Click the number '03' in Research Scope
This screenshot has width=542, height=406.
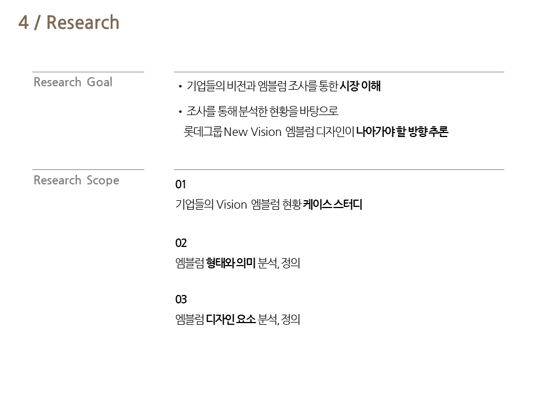(x=181, y=299)
